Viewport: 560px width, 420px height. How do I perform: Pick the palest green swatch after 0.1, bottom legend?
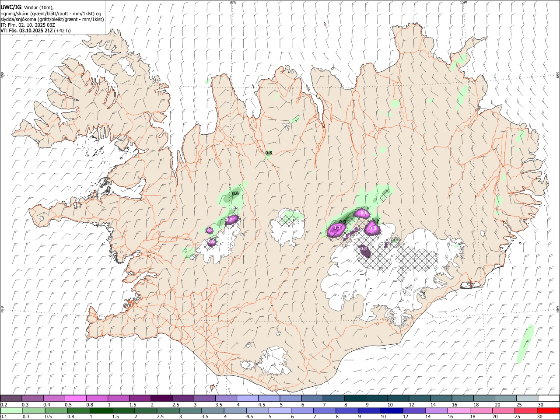pos(11,410)
